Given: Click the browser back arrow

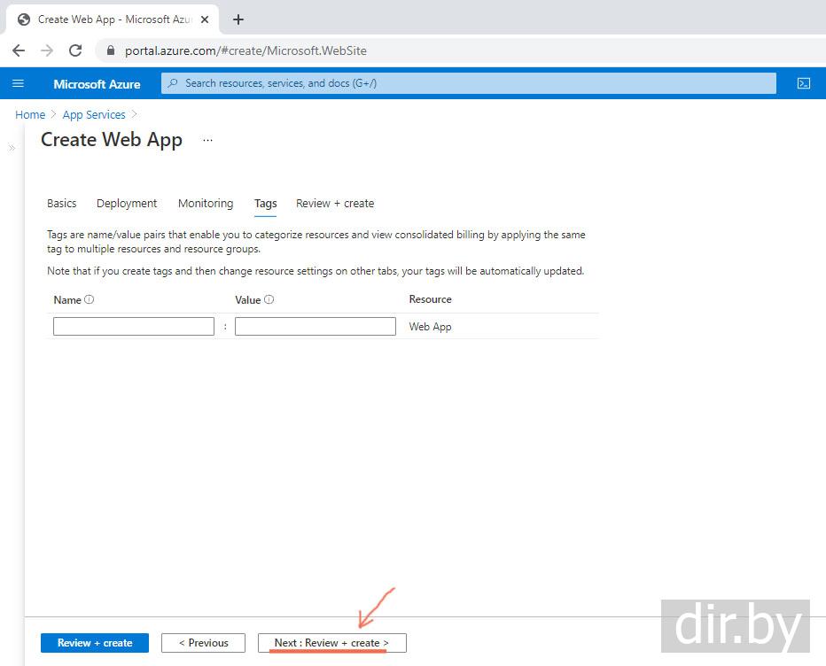Looking at the screenshot, I should click(x=19, y=50).
